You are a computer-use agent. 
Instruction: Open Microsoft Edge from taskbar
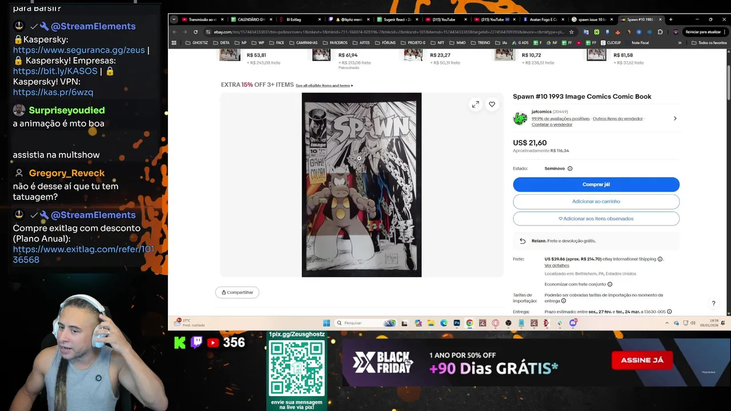click(444, 323)
